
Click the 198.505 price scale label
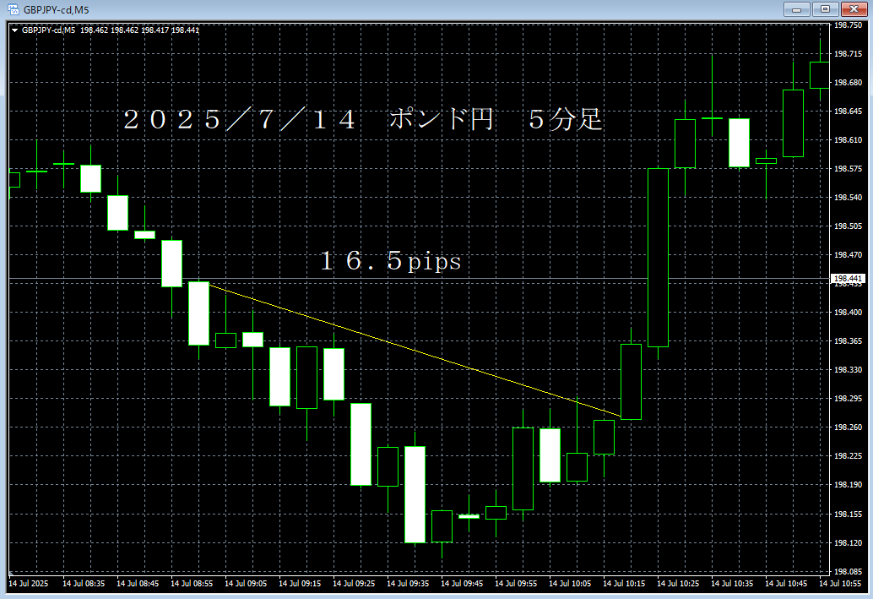[848, 226]
